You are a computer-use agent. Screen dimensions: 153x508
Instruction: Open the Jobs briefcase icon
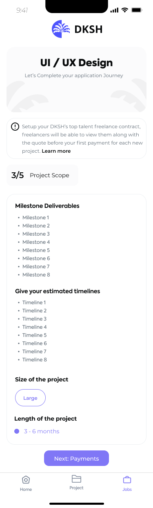point(127,480)
